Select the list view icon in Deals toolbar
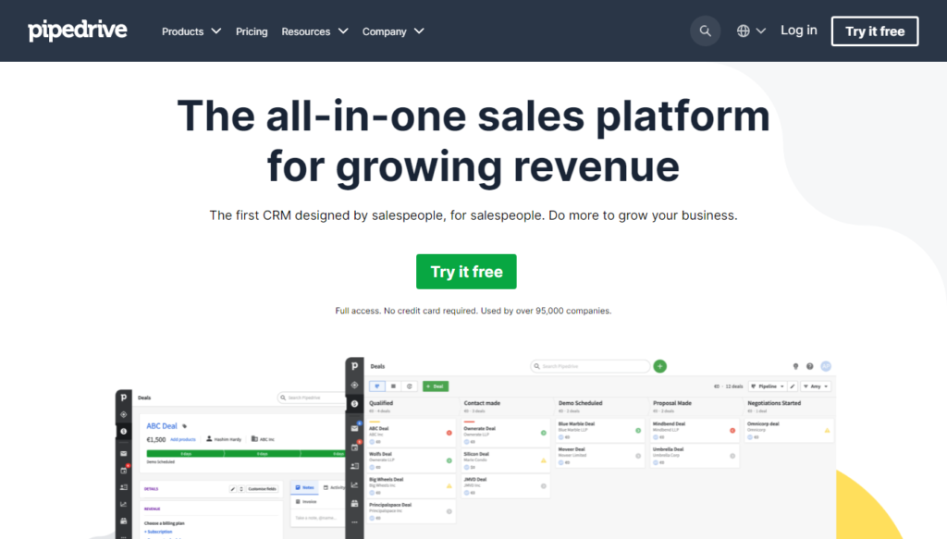 [x=393, y=386]
